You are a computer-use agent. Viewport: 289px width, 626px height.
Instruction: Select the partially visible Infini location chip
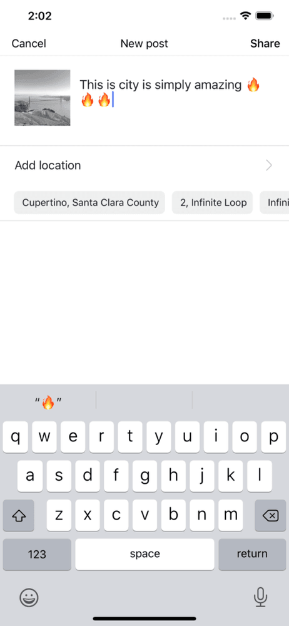275,202
